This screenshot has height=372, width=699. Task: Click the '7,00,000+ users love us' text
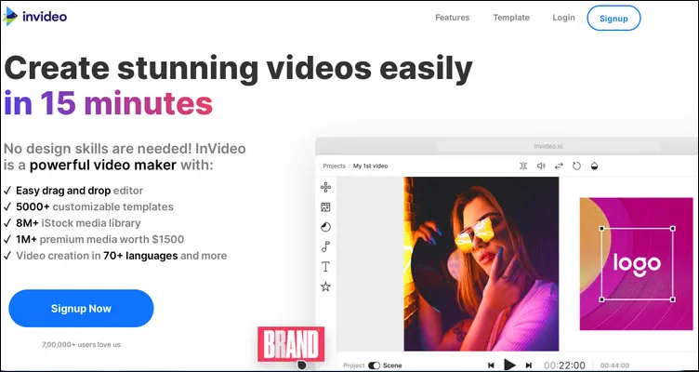pyautogui.click(x=81, y=344)
